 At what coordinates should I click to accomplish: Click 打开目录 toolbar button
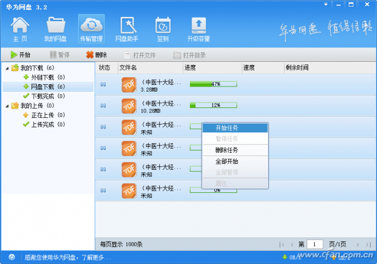(x=189, y=55)
